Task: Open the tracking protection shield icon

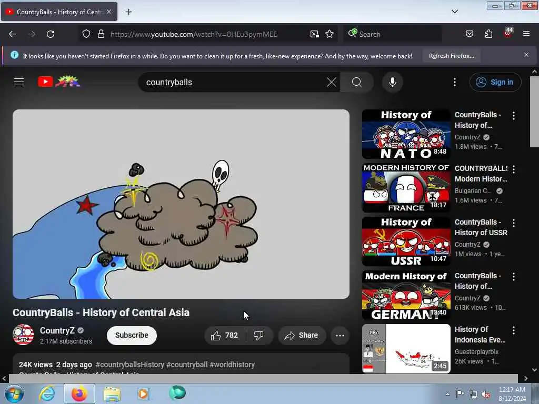Action: 86,34
